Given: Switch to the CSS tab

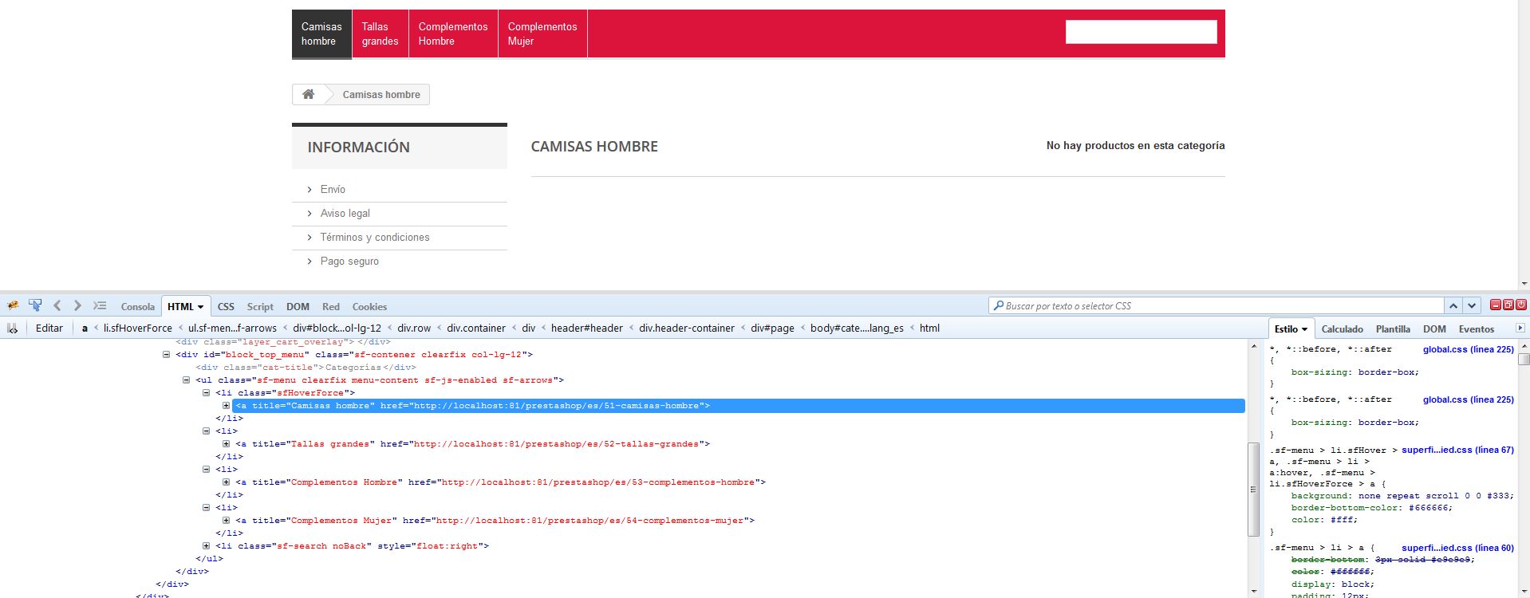Looking at the screenshot, I should click(x=226, y=306).
